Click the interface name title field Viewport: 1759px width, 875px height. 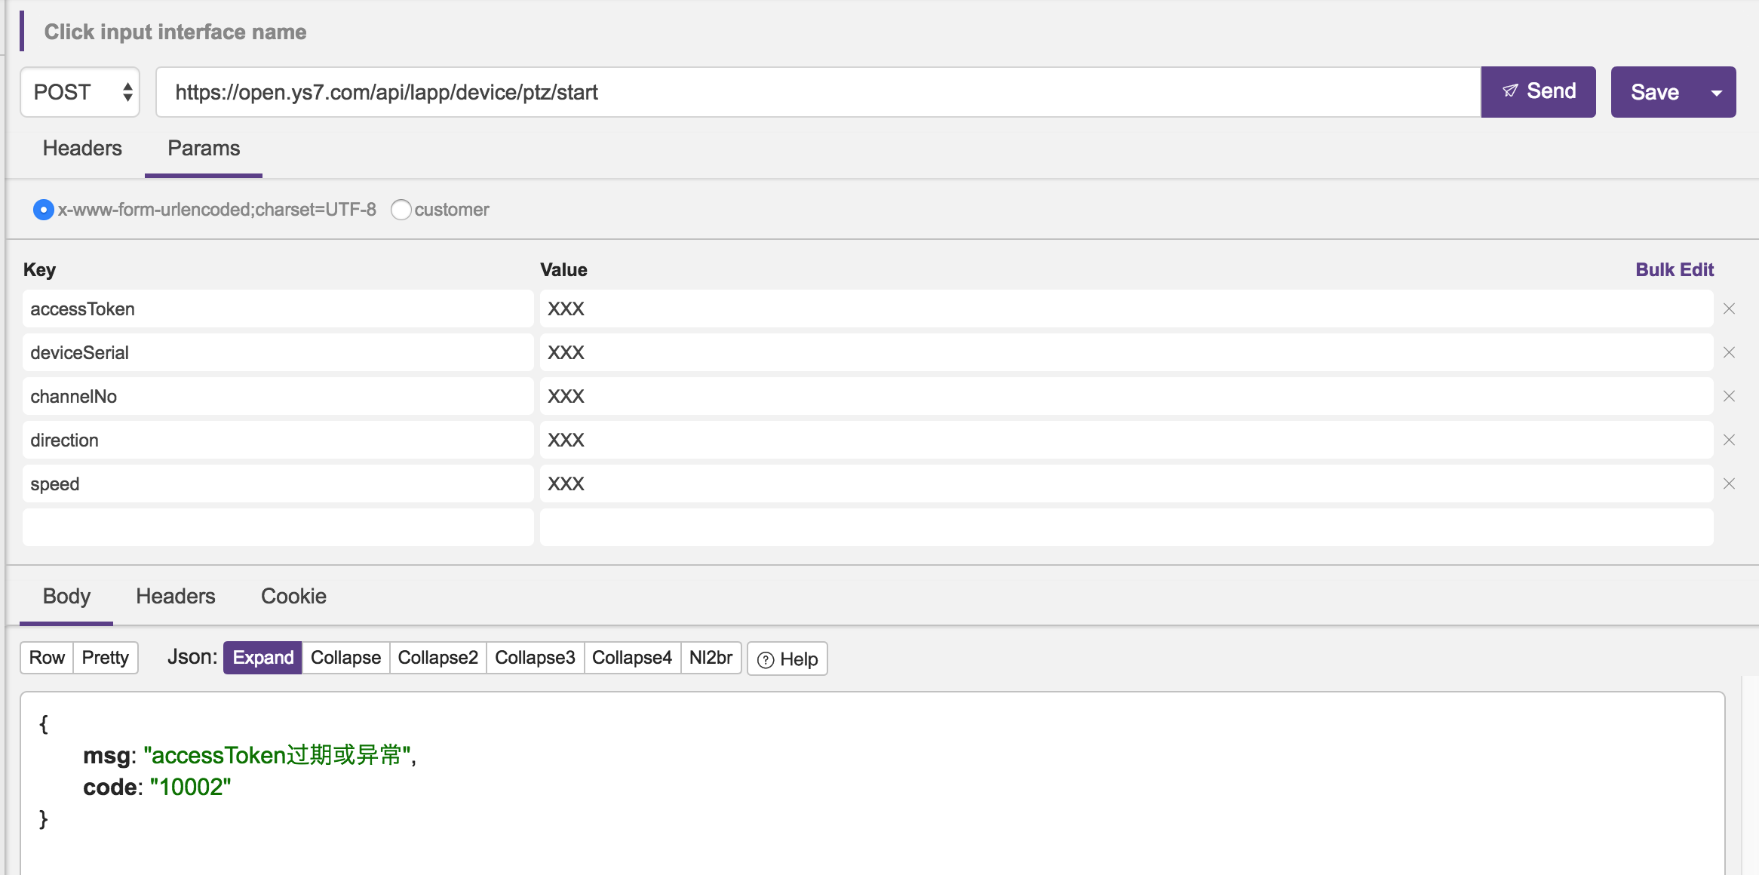pyautogui.click(x=175, y=32)
